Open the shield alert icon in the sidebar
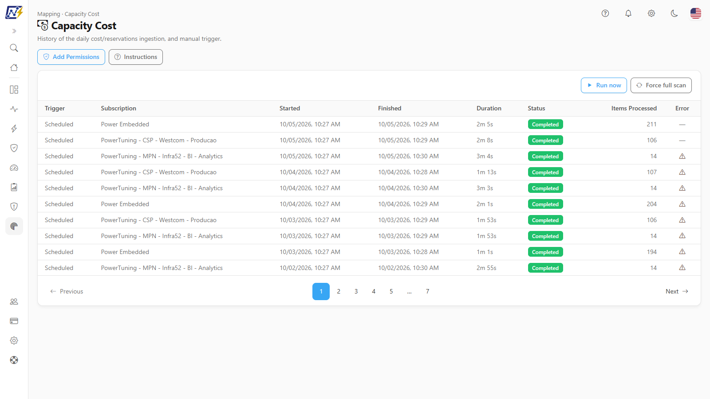The height and width of the screenshot is (399, 710). [14, 207]
